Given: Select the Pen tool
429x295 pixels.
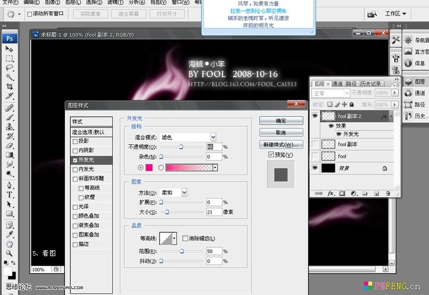Looking at the screenshot, I should [x=9, y=185].
